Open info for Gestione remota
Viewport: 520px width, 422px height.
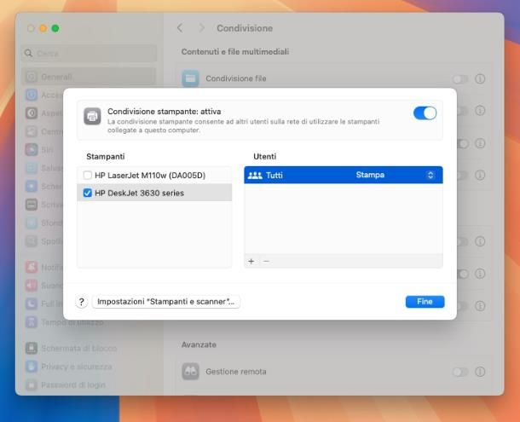pos(480,372)
